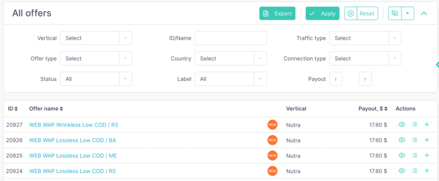Click the plus icon for offer 20925
Screen dimensions: 439x181
427,155
